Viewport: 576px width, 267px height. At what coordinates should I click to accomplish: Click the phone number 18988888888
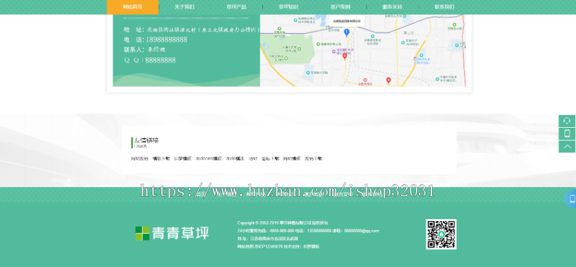coord(166,40)
